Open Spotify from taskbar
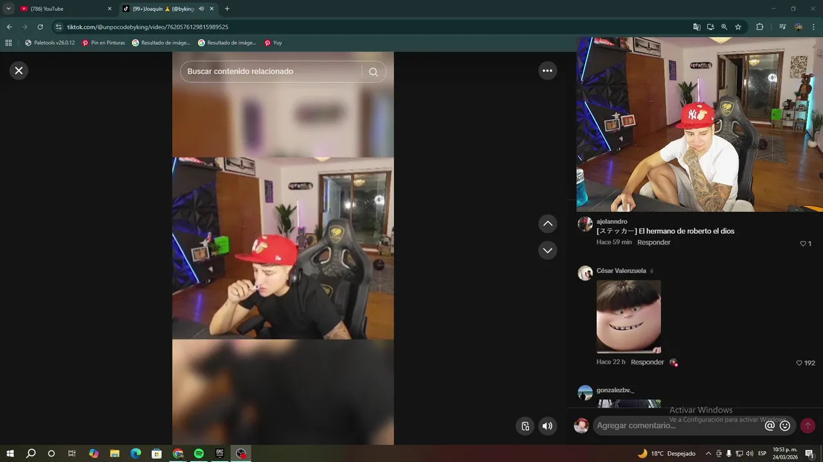The width and height of the screenshot is (823, 462). coord(199,454)
